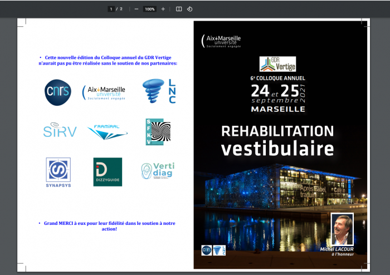Viewport: 390px width, 275px height.
Task: Click the fit to page icon
Action: [179, 9]
